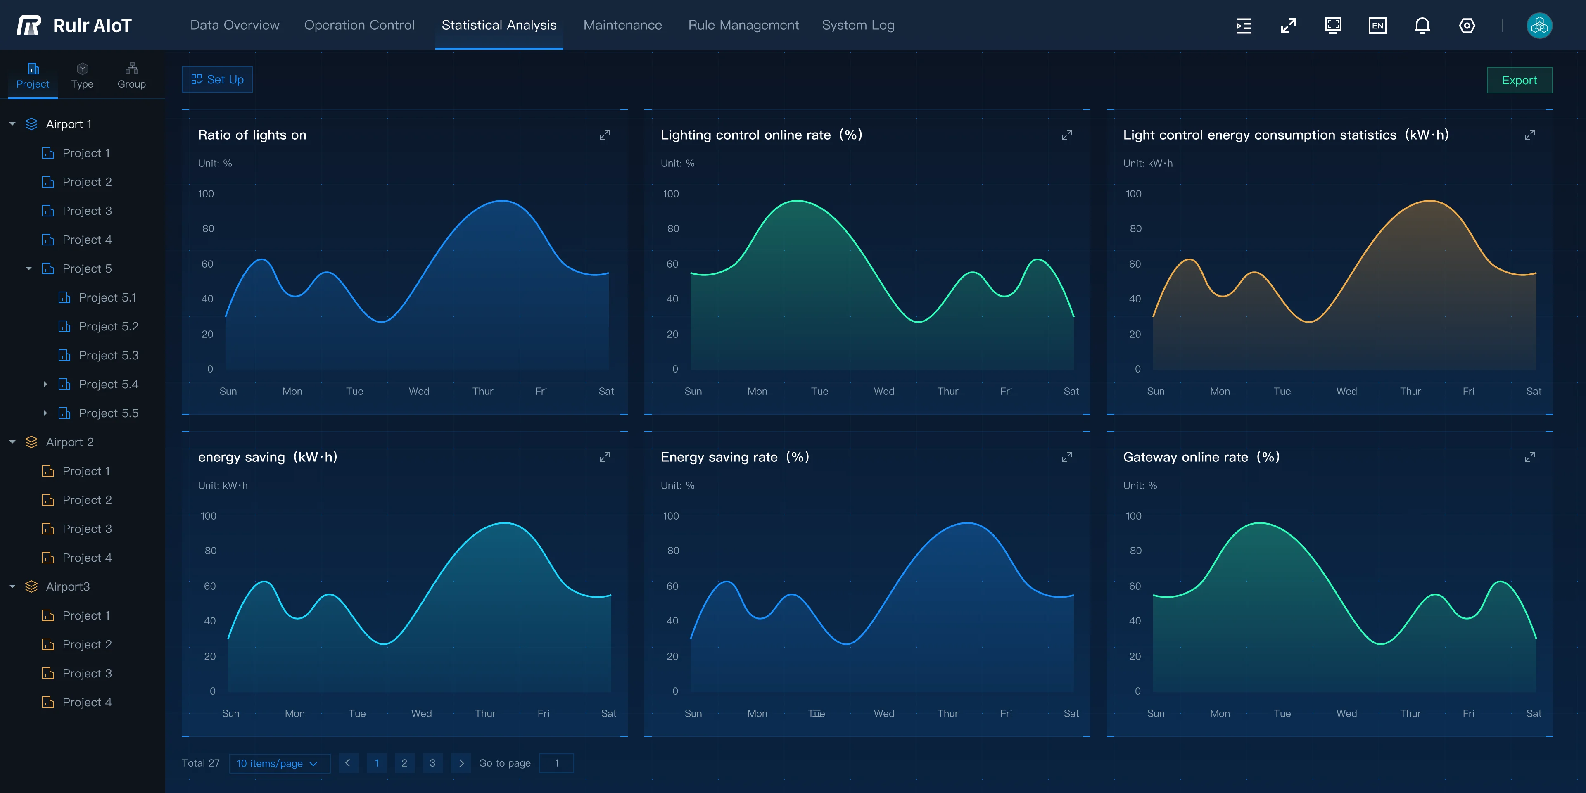Screen dimensions: 1586x793
Task: Collapse the Airport3 tree node
Action: pyautogui.click(x=12, y=587)
